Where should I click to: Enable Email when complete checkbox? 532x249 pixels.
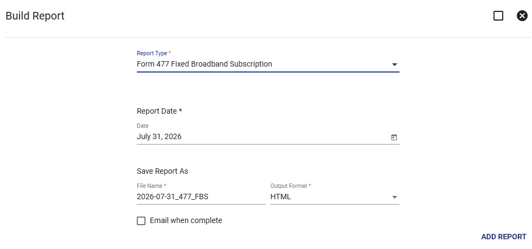(x=141, y=221)
